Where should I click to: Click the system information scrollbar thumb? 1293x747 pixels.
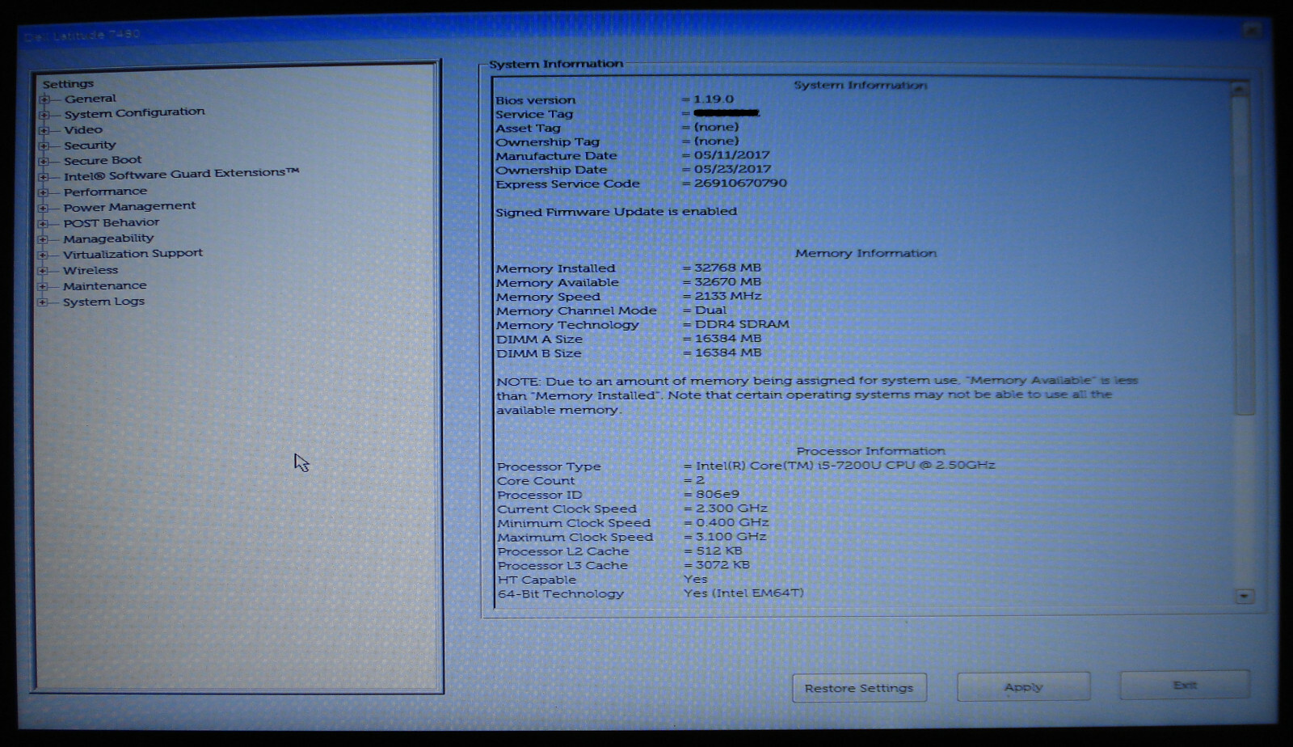[x=1243, y=255]
